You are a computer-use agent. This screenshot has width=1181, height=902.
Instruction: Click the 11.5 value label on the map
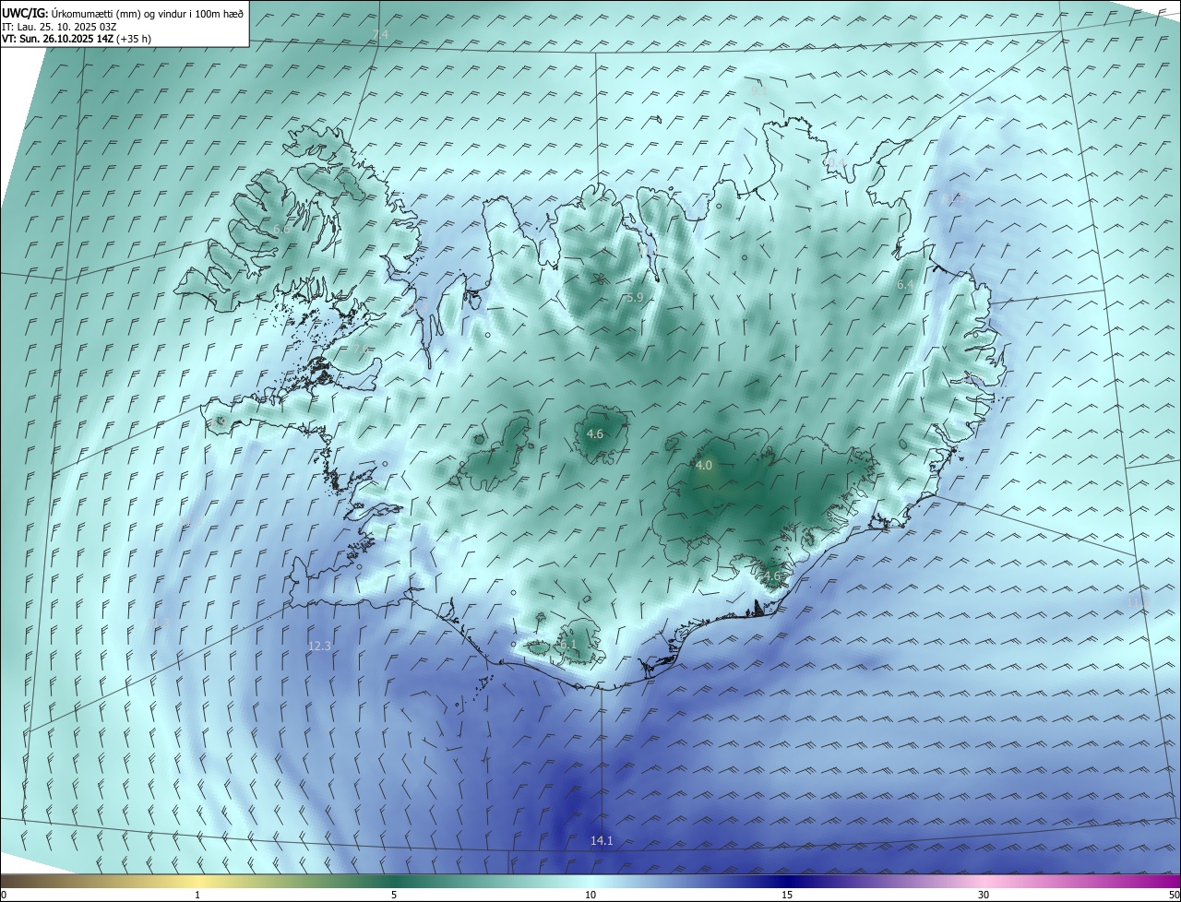click(x=953, y=198)
